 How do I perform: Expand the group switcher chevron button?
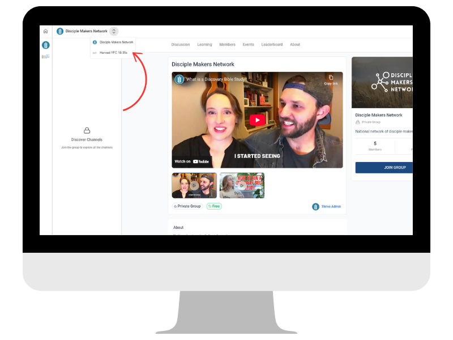[114, 31]
